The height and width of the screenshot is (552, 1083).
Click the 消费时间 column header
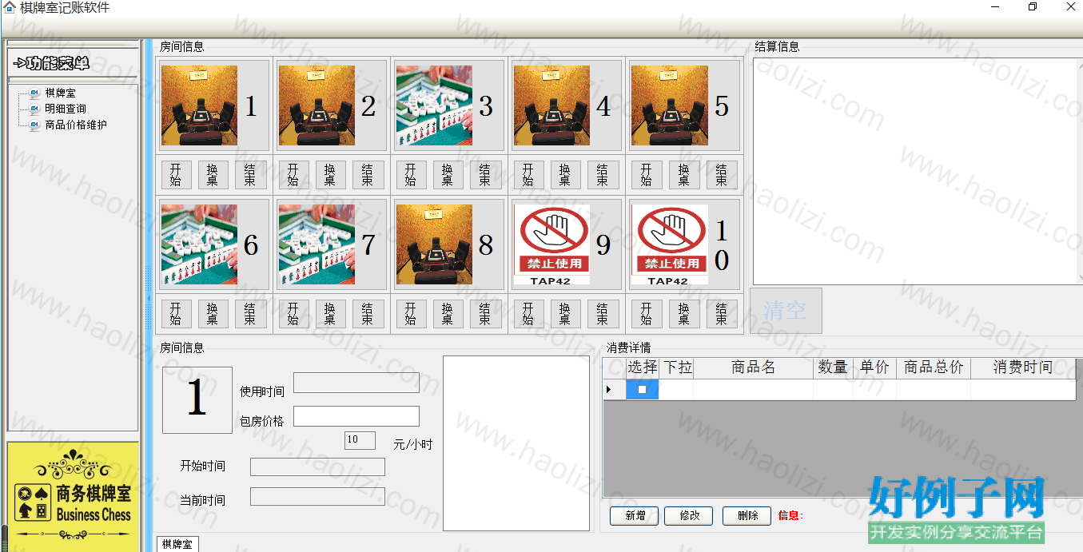click(1023, 367)
